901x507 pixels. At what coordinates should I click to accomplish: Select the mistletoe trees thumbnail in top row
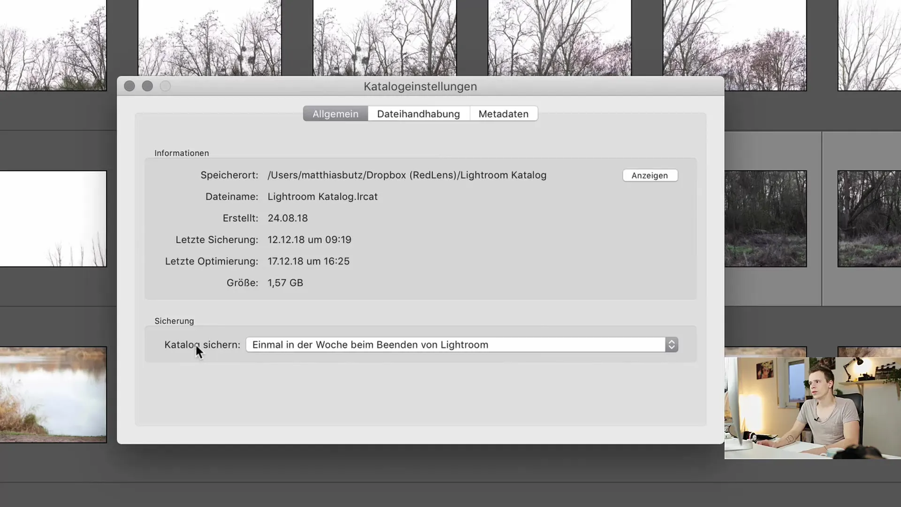point(210,38)
